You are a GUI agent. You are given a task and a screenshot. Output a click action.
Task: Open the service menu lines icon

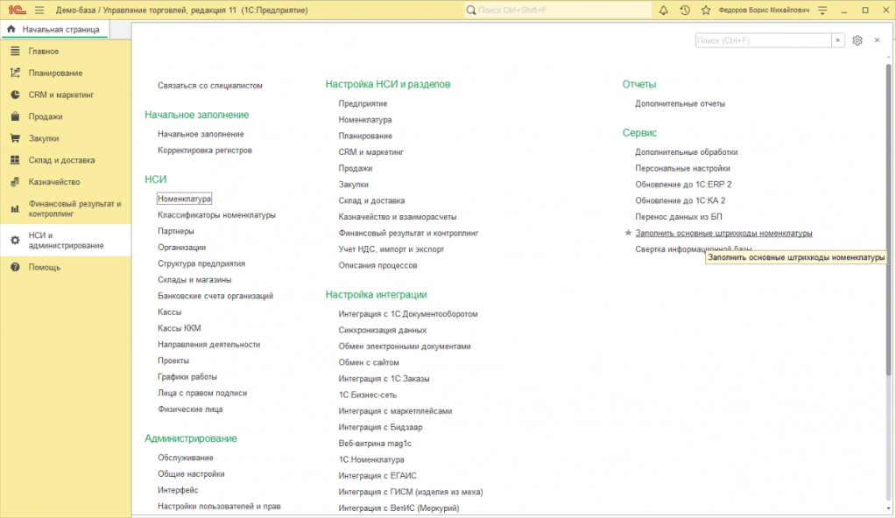coord(822,10)
